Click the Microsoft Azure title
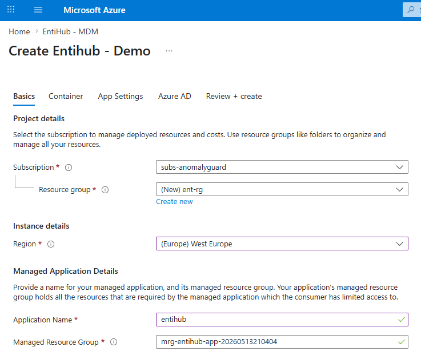 [94, 10]
